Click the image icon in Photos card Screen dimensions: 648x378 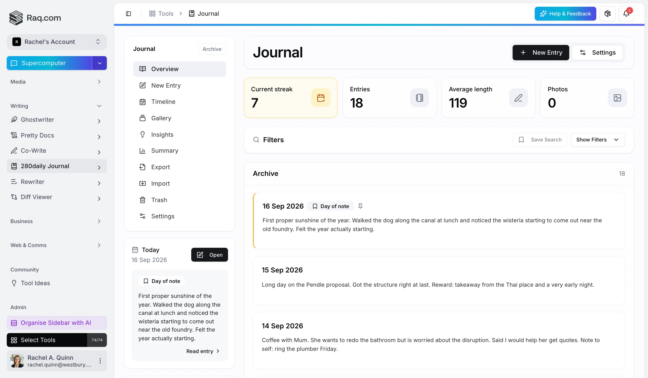click(x=617, y=98)
